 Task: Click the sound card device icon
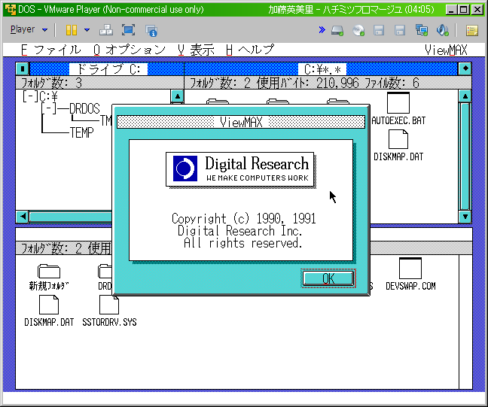(x=442, y=30)
